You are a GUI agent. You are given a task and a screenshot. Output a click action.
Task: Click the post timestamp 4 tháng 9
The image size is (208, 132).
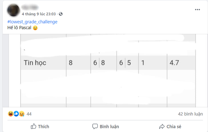coord(39,14)
